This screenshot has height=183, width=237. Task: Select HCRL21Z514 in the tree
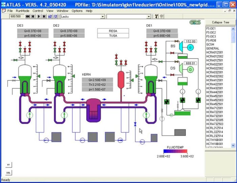(x=215, y=128)
